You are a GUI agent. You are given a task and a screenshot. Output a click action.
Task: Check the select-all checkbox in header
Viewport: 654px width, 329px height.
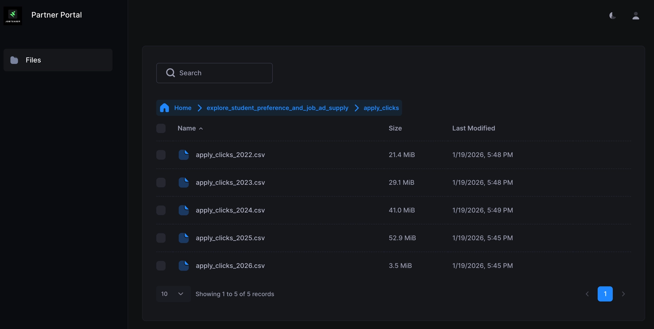coord(161,128)
